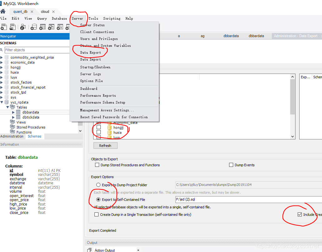Image resolution: width=322 pixels, height=252 pixels.
Task: Enable the Dump Events checkbox
Action: click(231, 165)
